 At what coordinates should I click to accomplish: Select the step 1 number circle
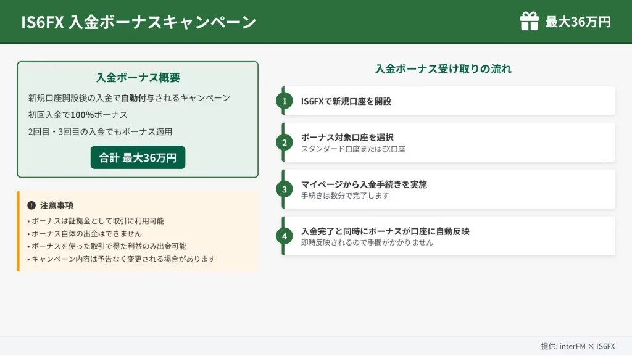point(285,101)
